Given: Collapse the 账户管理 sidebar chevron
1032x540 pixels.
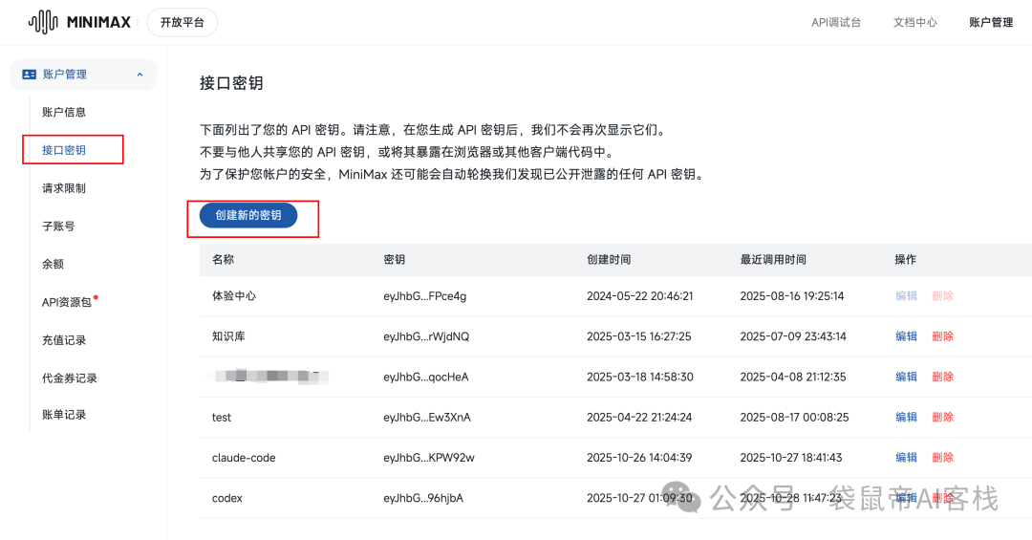Looking at the screenshot, I should pyautogui.click(x=140, y=75).
